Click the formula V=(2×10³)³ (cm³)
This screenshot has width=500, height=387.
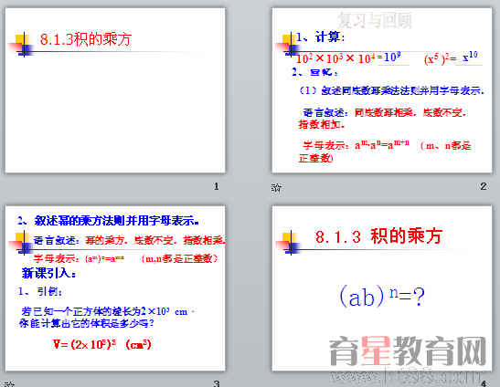point(102,344)
